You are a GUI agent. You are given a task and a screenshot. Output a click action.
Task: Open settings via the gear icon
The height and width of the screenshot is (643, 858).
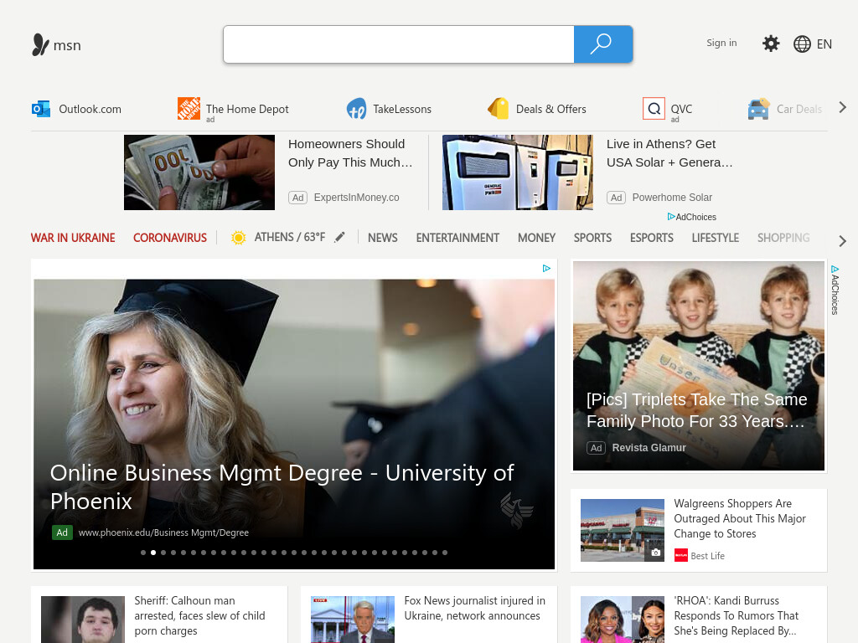pos(771,44)
